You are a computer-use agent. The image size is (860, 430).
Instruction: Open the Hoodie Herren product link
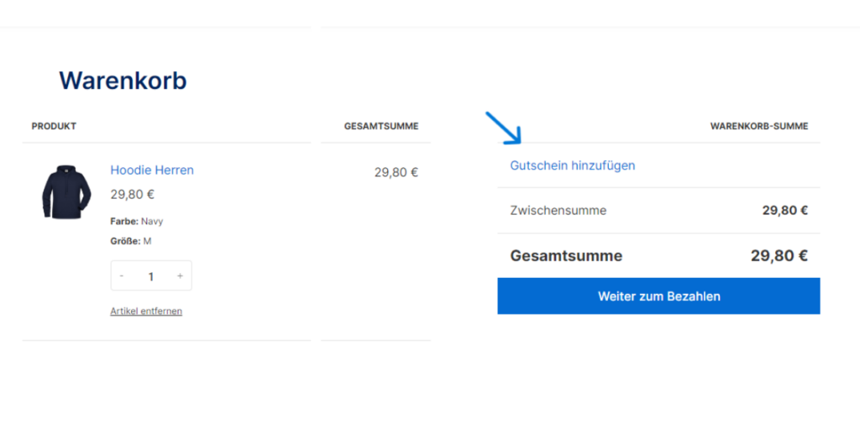[152, 170]
